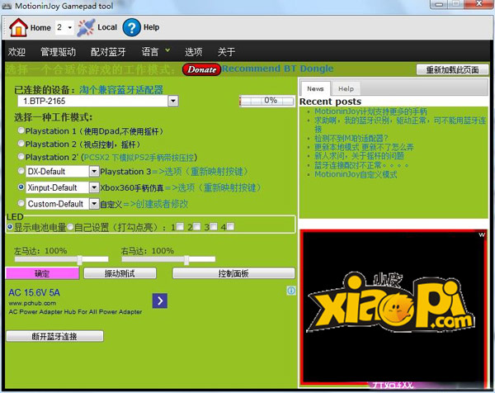Select the DX-Default Playstation 3 radio button
This screenshot has width=495, height=393.
[x=21, y=171]
